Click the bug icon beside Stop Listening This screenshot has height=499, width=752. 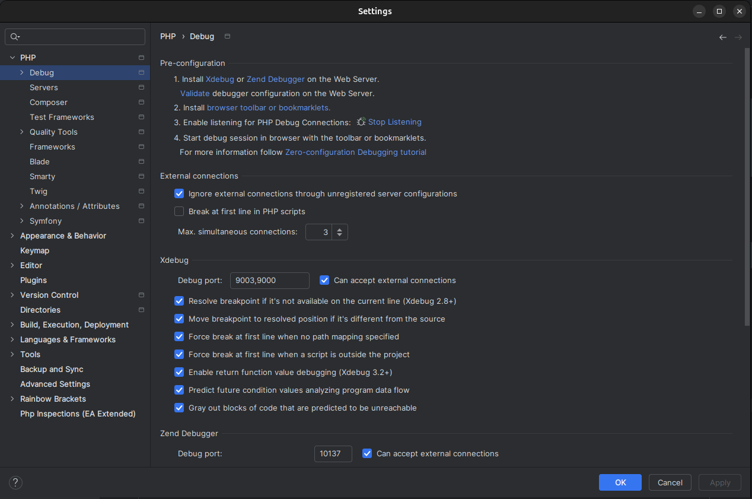361,122
